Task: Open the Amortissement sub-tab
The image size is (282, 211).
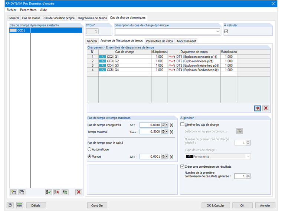Action: pyautogui.click(x=186, y=41)
